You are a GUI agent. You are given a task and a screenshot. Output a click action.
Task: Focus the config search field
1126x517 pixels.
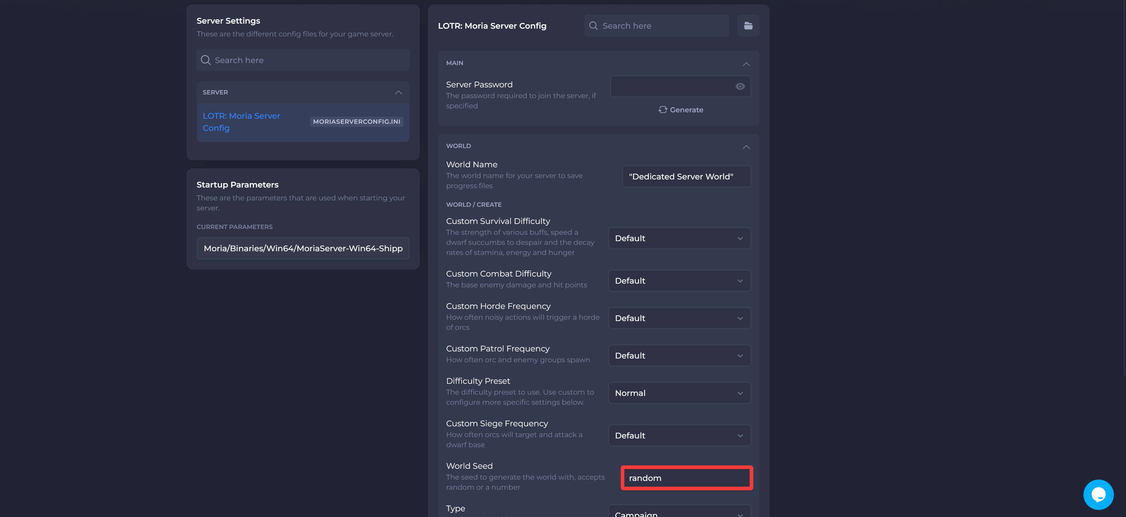click(x=657, y=26)
